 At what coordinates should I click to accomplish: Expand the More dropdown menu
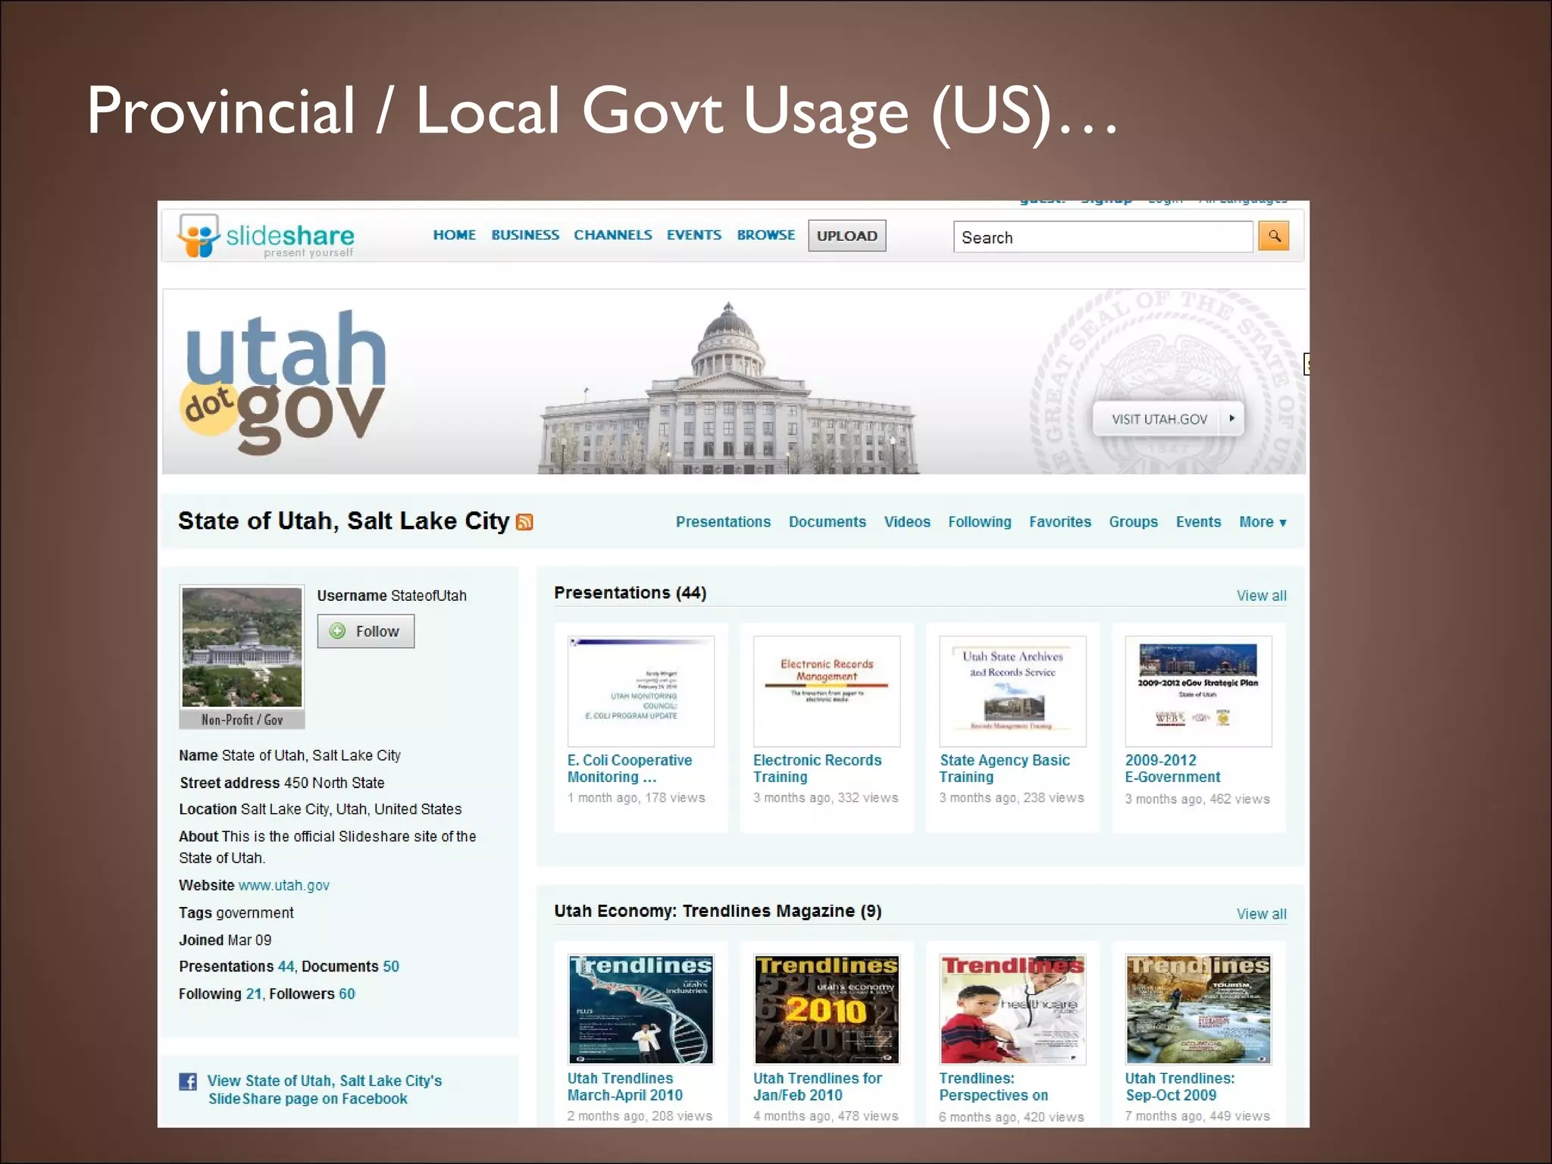(x=1262, y=522)
